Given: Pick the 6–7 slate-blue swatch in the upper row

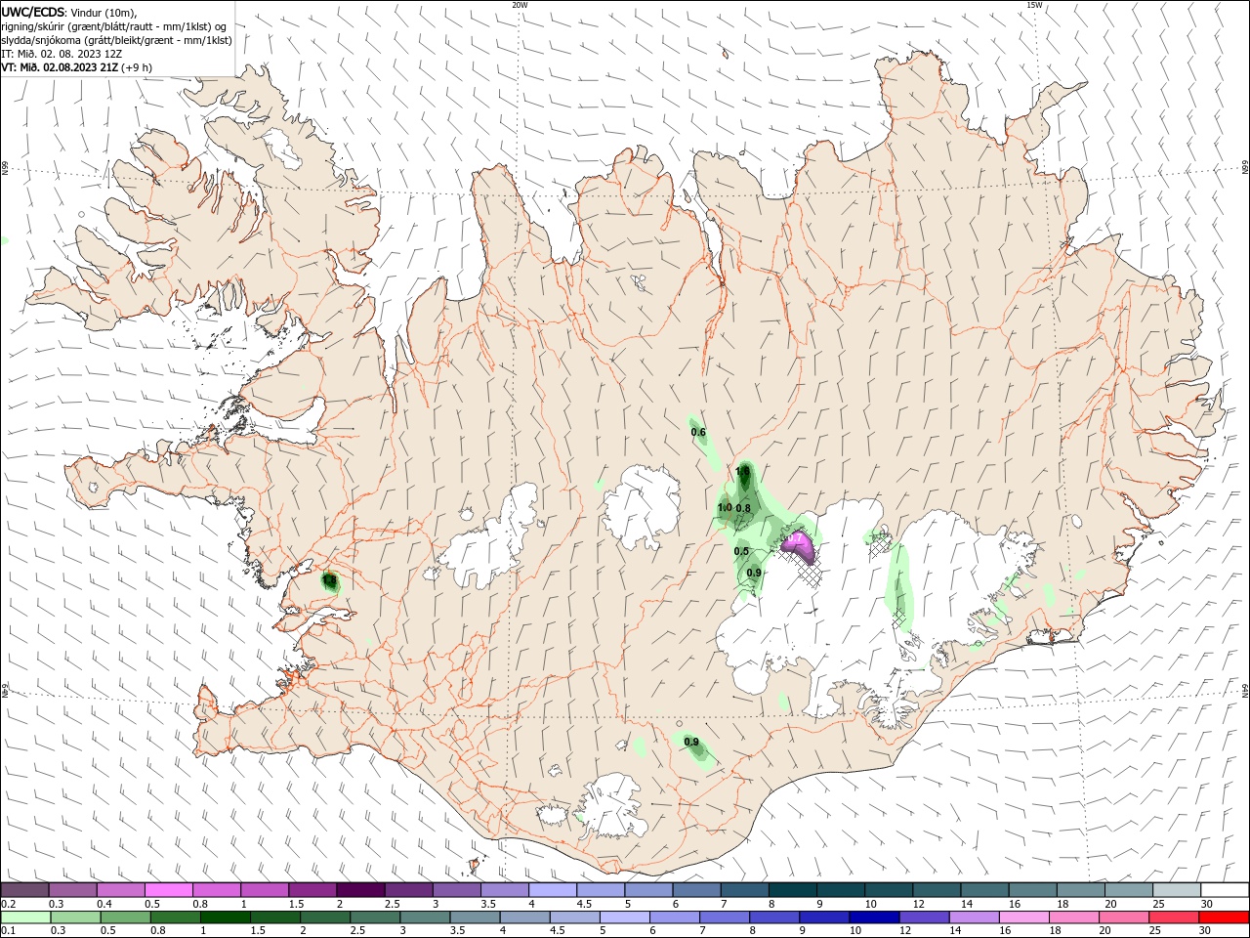Looking at the screenshot, I should [696, 890].
